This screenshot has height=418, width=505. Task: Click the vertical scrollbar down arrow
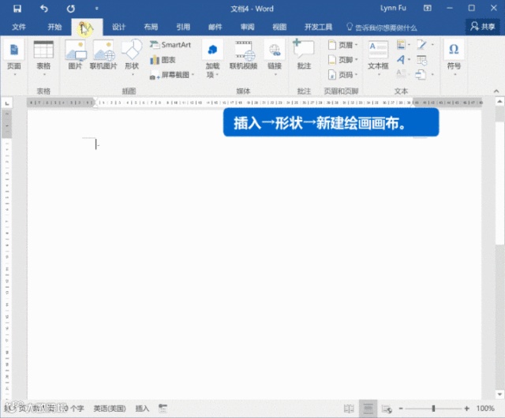[499, 394]
